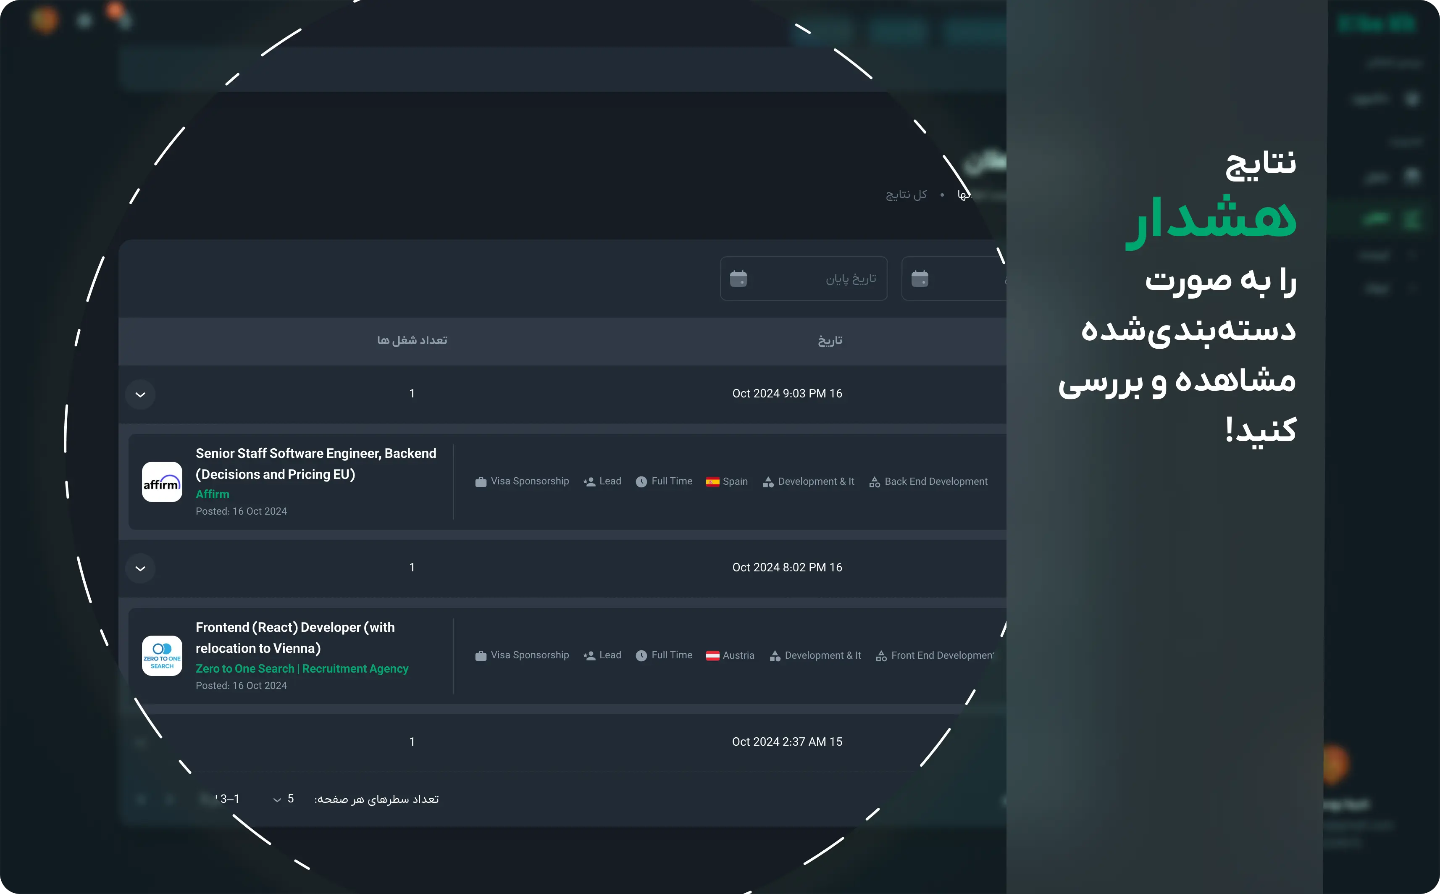Click the Visa Sponsorship icon on first job
This screenshot has width=1440, height=894.
[481, 481]
